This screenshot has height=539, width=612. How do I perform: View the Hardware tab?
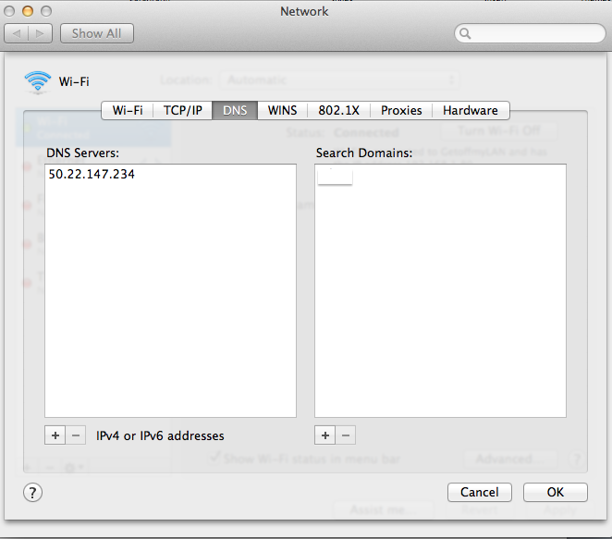pos(470,110)
